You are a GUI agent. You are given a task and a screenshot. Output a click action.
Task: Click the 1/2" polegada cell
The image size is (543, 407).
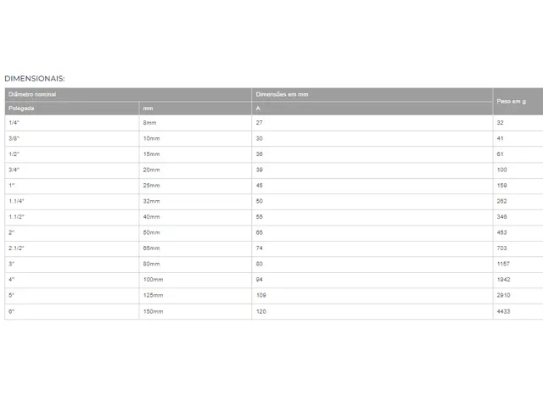click(x=72, y=154)
